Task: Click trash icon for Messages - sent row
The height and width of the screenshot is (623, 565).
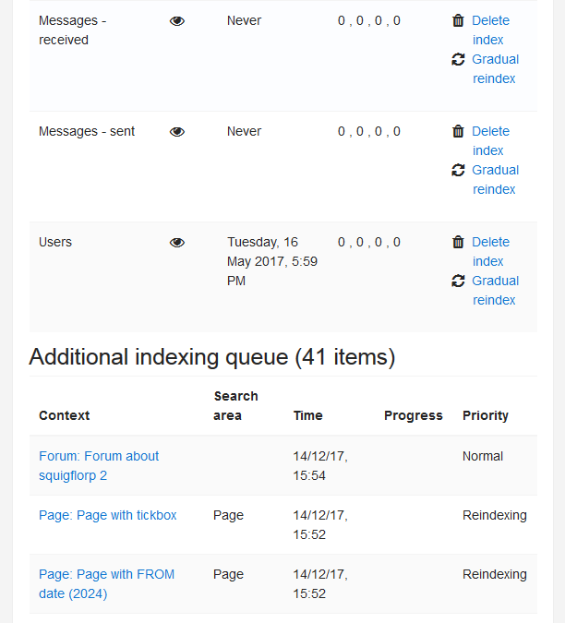Action: coord(458,131)
